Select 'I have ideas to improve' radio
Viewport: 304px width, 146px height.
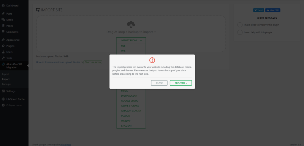coord(240,25)
